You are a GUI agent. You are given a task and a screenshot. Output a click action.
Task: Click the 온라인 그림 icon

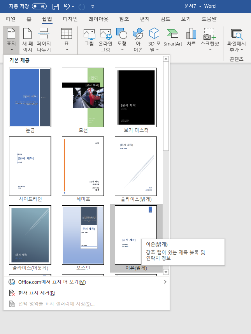(x=105, y=34)
